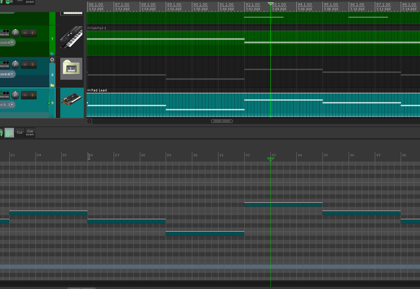Mute track 7
The height and width of the screenshot is (289, 420).
25,33
